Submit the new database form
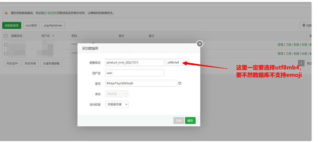 click(190, 121)
